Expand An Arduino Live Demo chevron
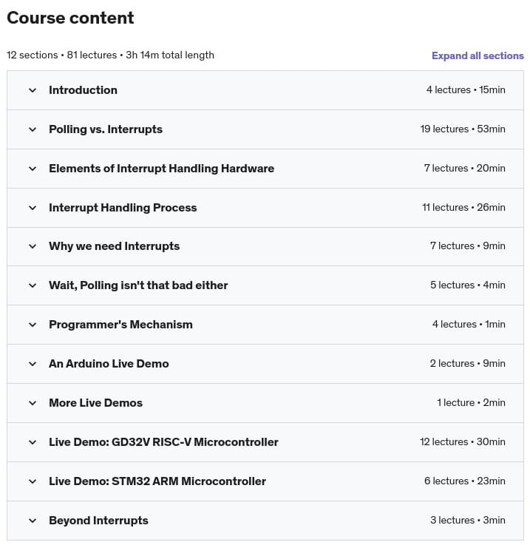 (33, 364)
